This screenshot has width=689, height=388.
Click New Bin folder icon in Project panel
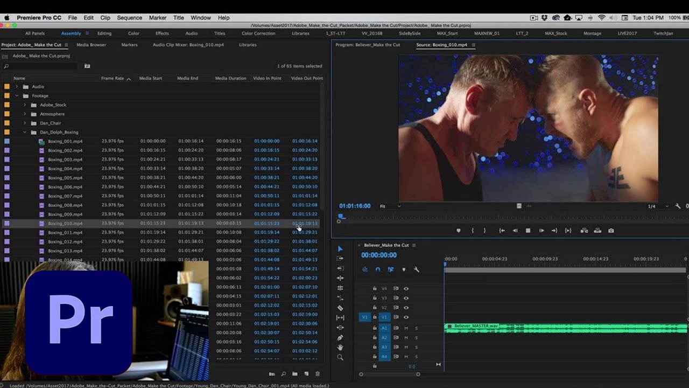pos(295,374)
